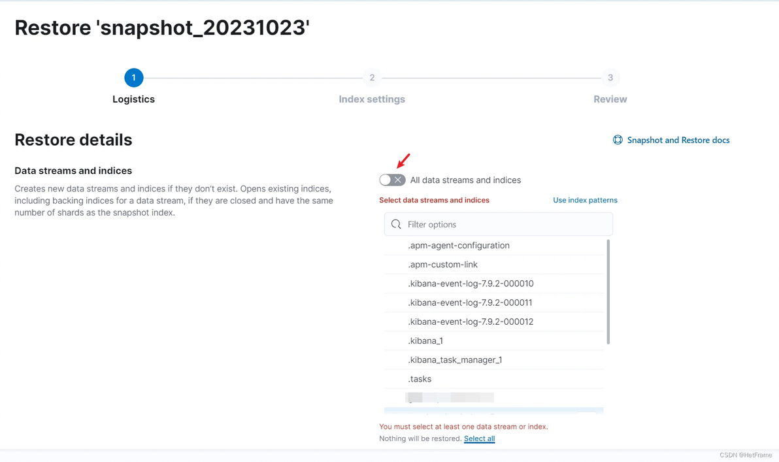Select .kibana-event-log-7.9.2-000011 index
Viewport: 779px width, 462px height.
[x=470, y=303]
